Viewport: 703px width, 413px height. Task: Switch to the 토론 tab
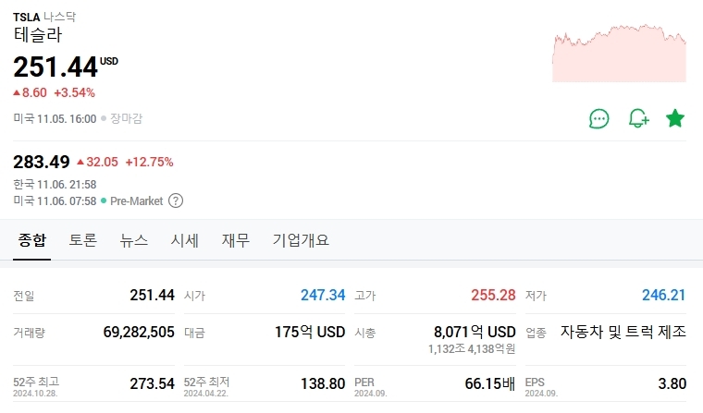pyautogui.click(x=83, y=240)
